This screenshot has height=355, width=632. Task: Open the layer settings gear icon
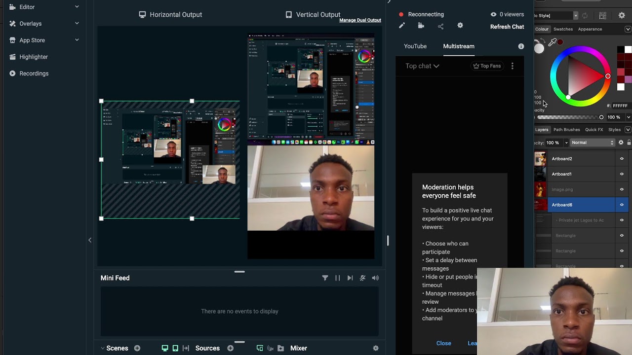click(x=621, y=142)
